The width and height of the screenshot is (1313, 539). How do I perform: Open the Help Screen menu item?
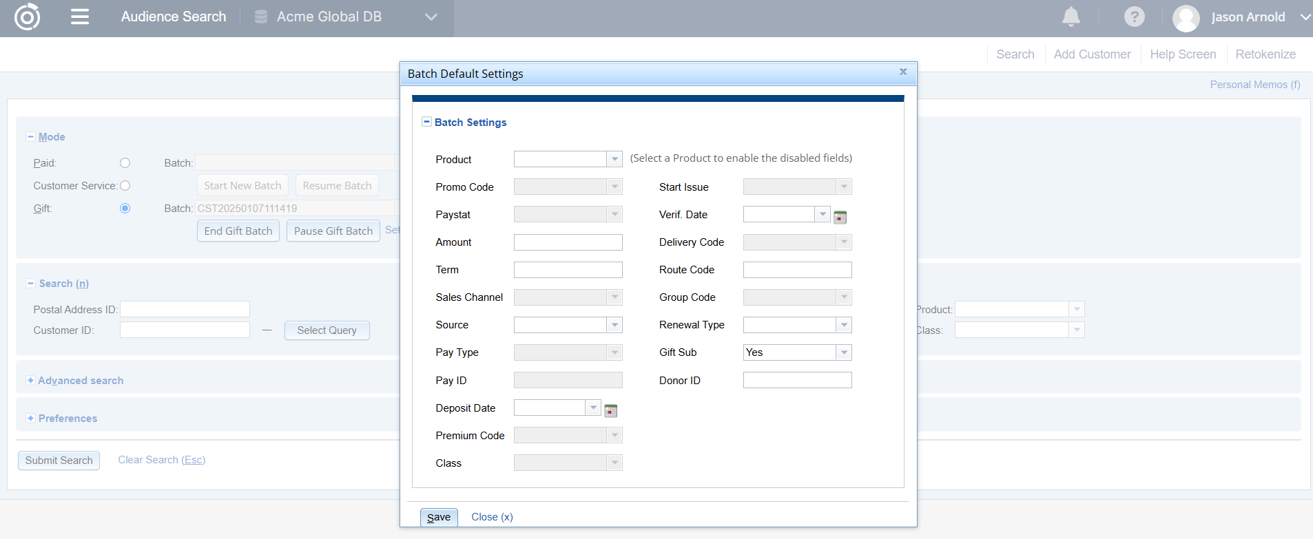(x=1183, y=54)
